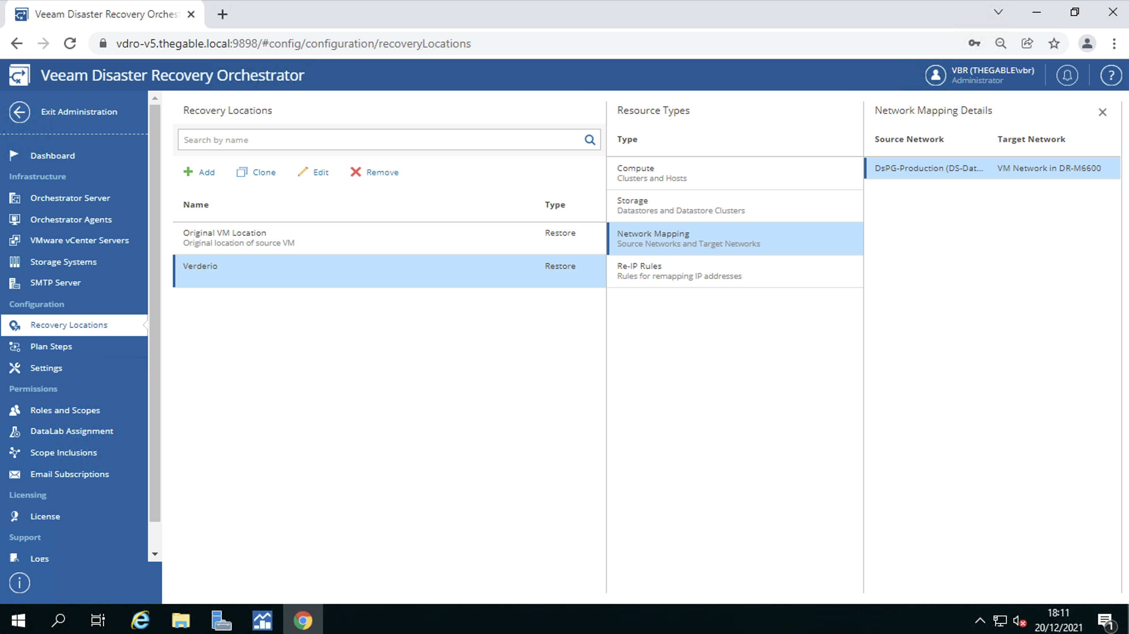This screenshot has width=1129, height=634.
Task: Select Storage resource type
Action: pos(735,205)
